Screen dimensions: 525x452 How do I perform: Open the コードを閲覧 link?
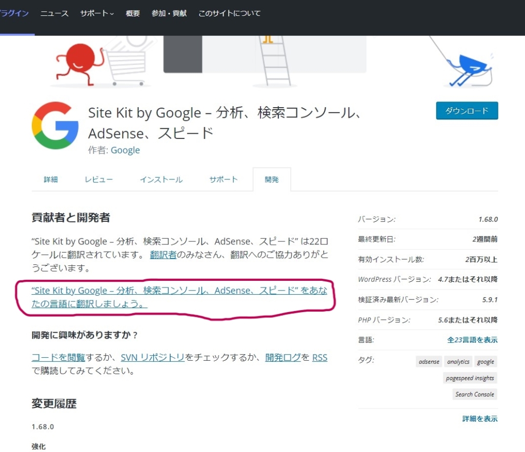58,357
